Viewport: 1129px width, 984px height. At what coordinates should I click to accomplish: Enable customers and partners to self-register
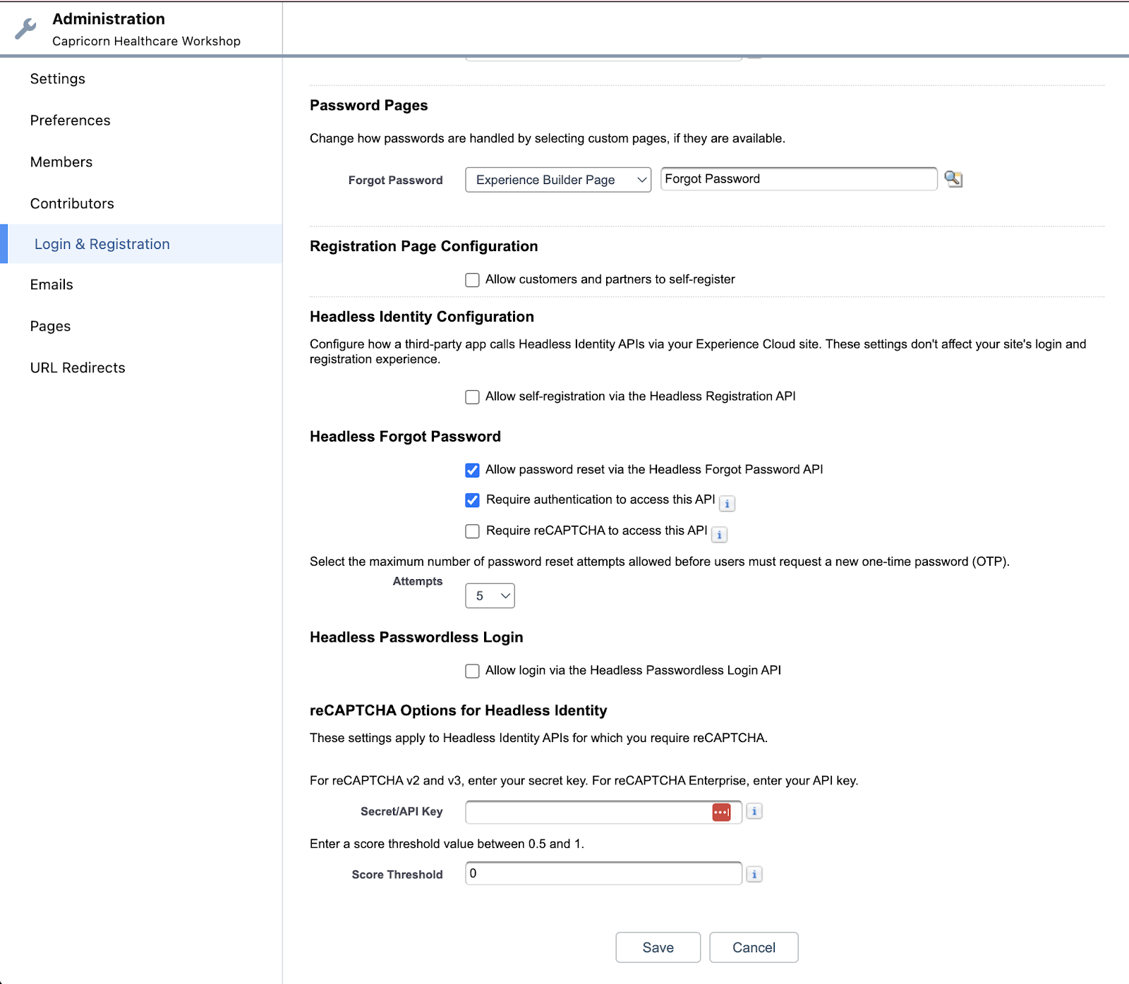pyautogui.click(x=472, y=279)
